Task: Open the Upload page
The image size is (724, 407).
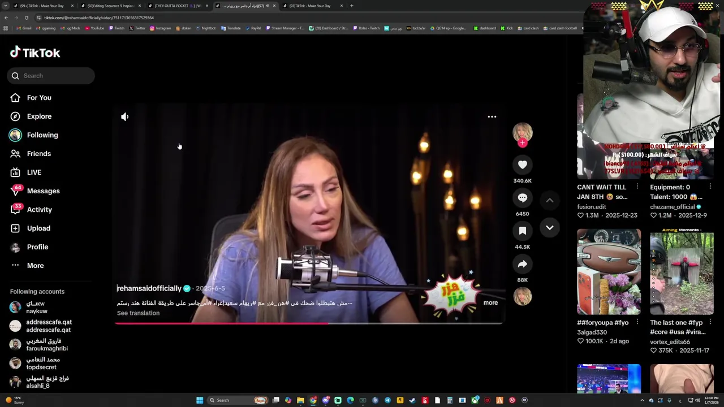Action: pos(31,228)
